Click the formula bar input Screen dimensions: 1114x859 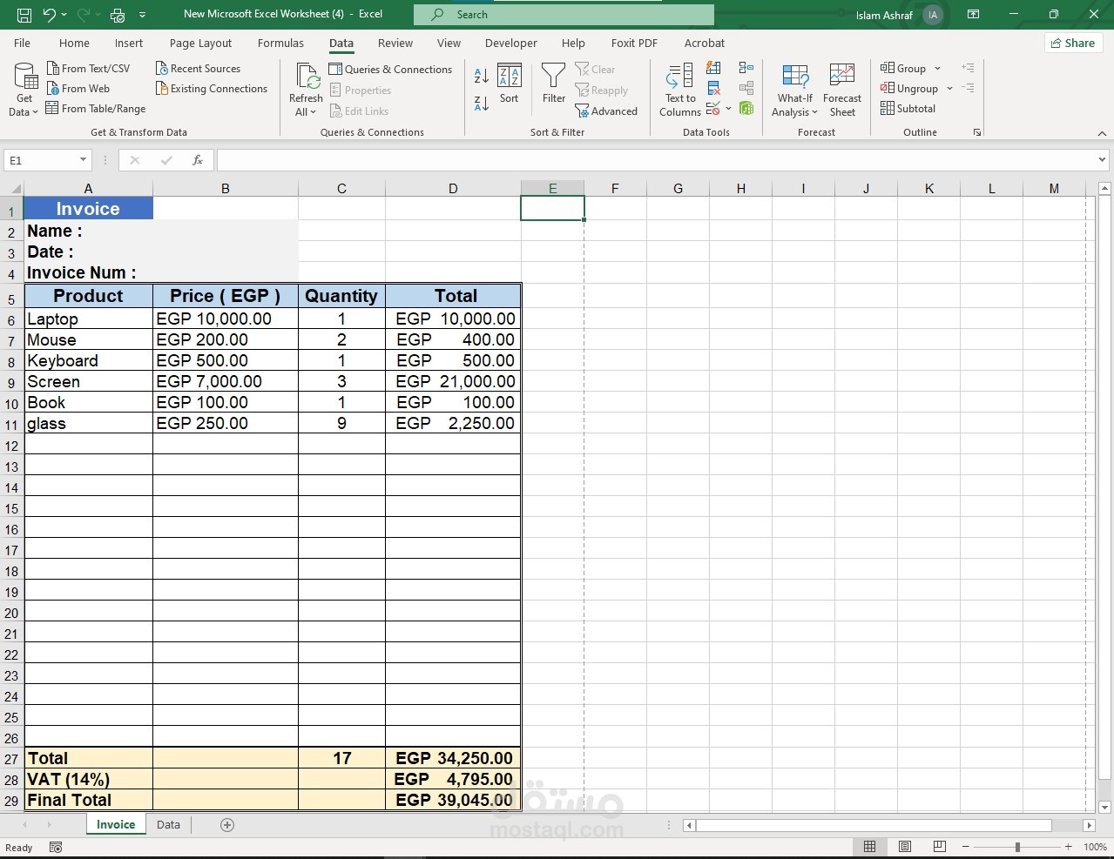tap(657, 160)
